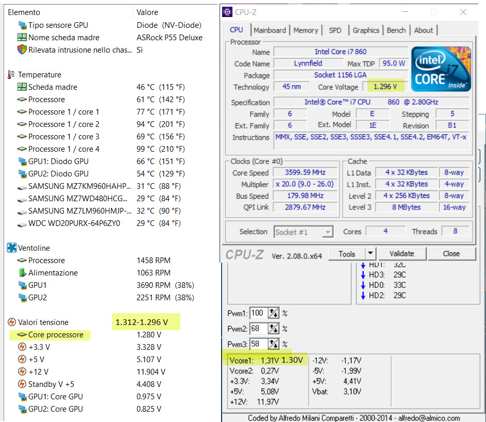Click the GPU2: Diodo GPU icon
The width and height of the screenshot is (486, 422).
pyautogui.click(x=22, y=174)
